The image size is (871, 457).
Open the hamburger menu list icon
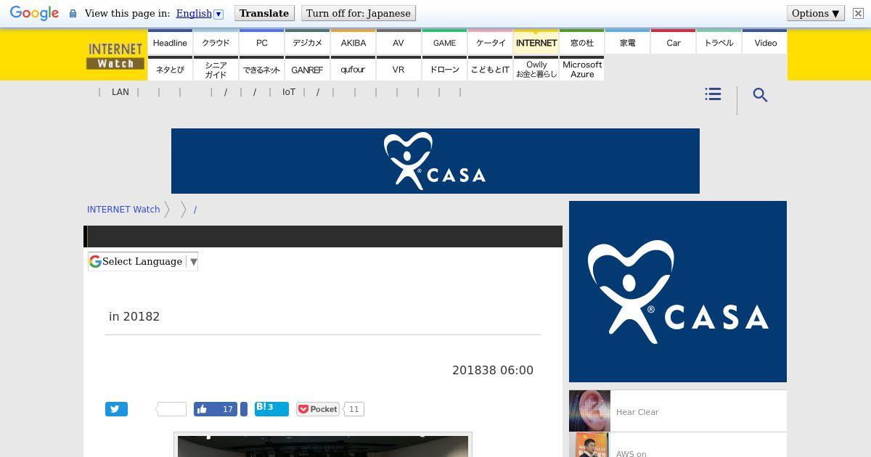tap(713, 94)
